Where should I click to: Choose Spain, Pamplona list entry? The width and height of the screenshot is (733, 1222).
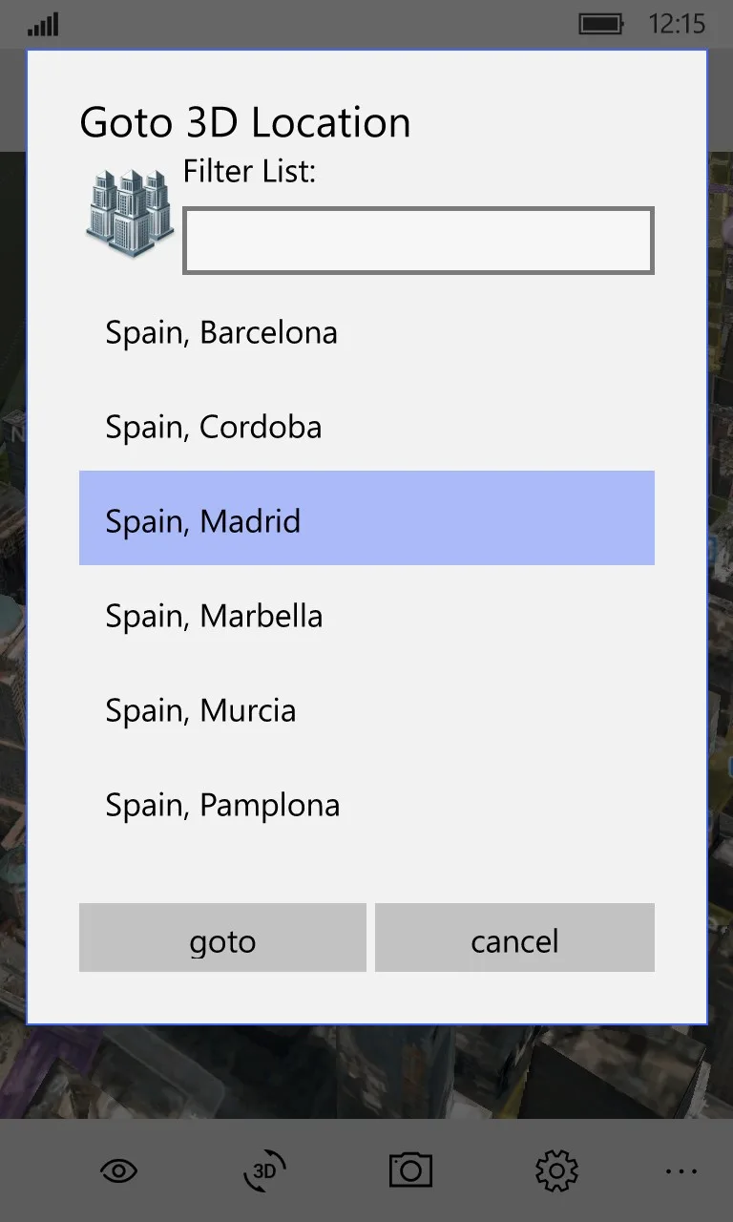(x=366, y=805)
